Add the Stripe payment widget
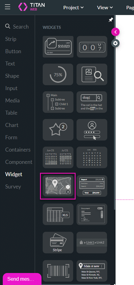 (58, 243)
